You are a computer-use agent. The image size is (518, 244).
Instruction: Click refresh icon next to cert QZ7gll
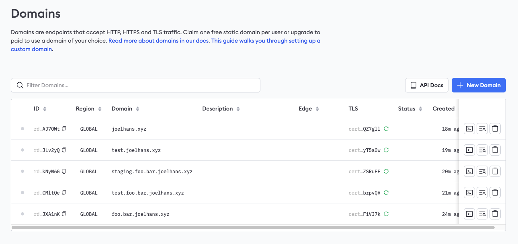tap(386, 129)
